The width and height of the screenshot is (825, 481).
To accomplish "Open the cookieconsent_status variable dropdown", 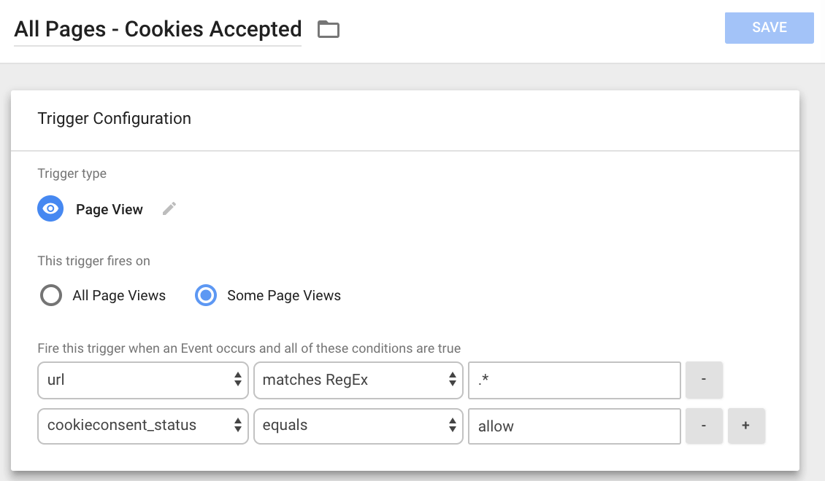I will coord(143,426).
